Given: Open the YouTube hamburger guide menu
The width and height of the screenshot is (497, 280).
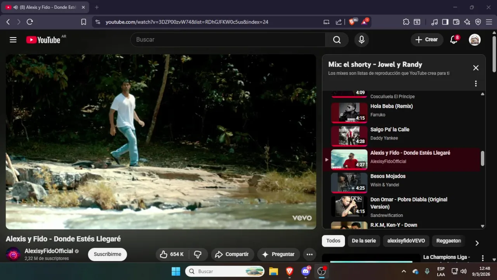Looking at the screenshot, I should click(x=13, y=40).
